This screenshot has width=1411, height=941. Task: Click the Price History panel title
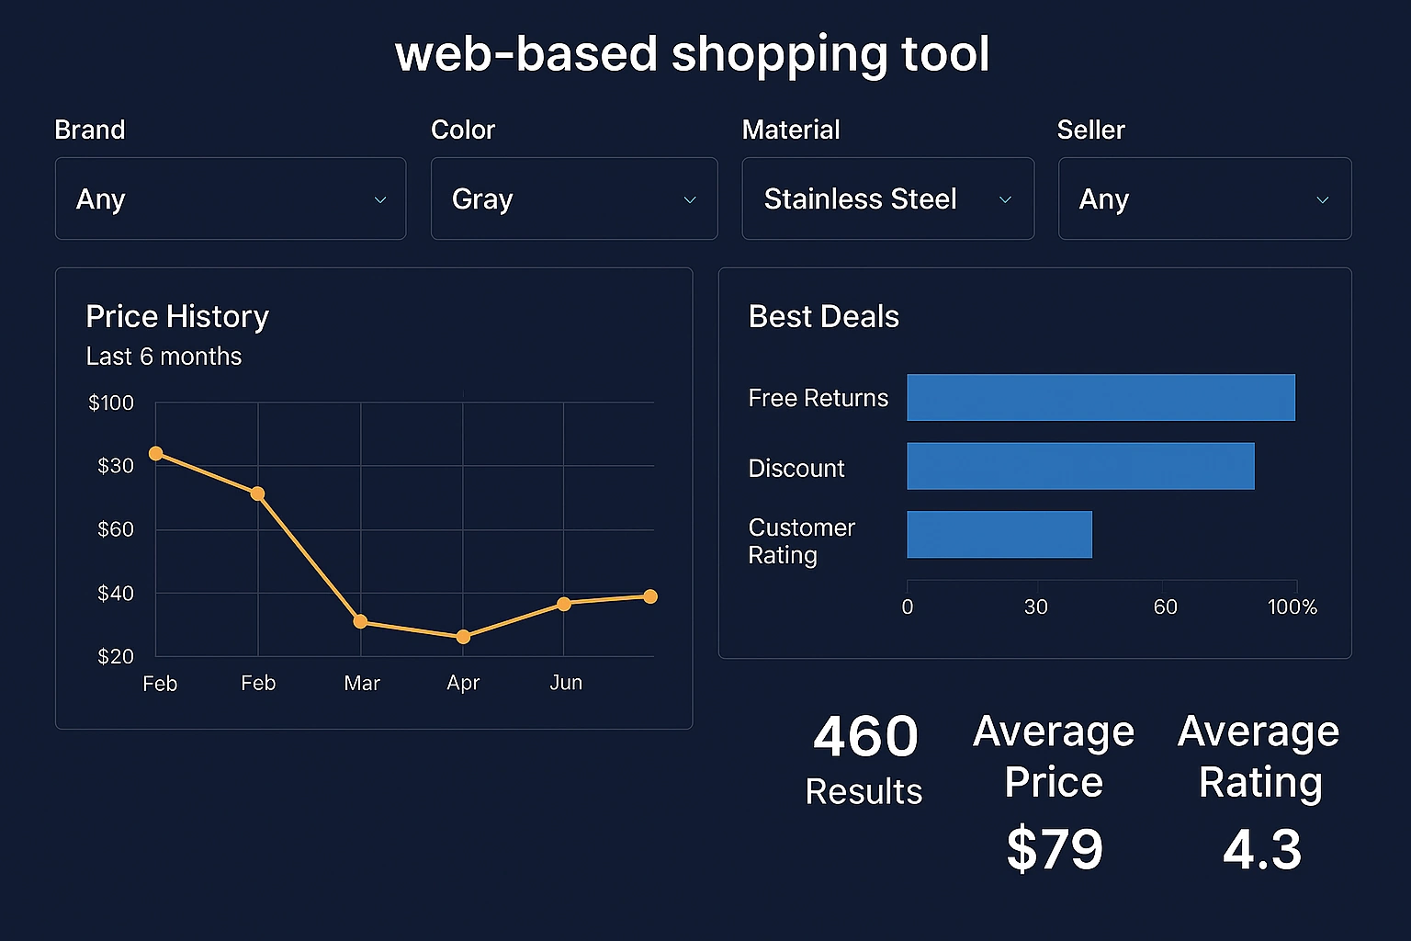coord(177,316)
